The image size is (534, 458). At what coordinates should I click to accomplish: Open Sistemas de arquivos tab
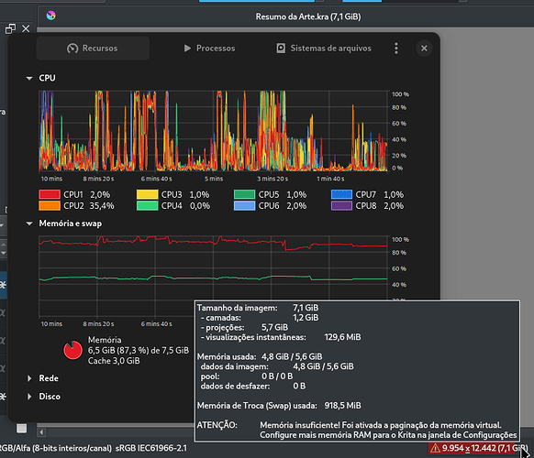coord(324,49)
